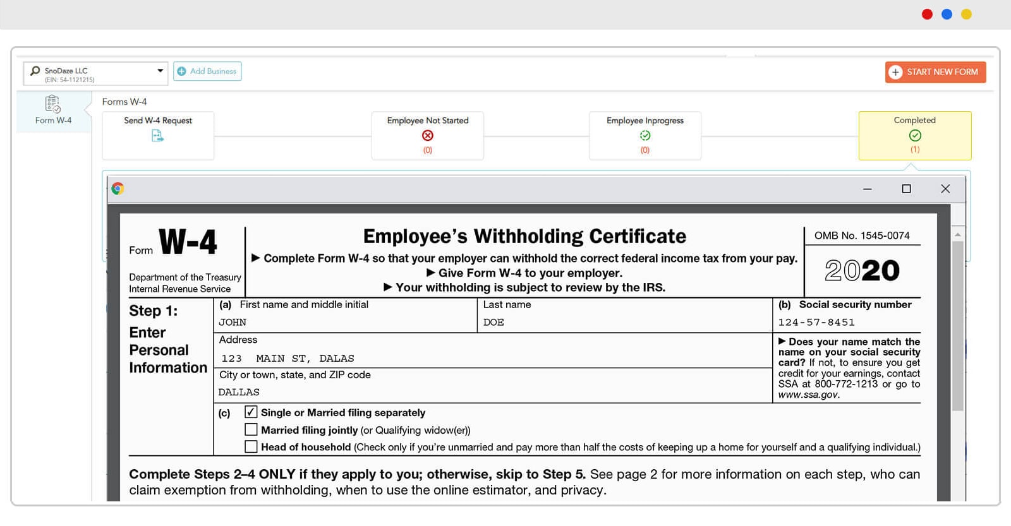Maximize the W-4 preview window
1011x526 pixels.
(x=906, y=189)
